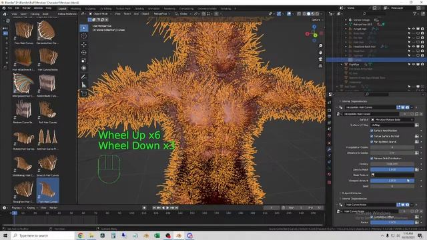The image size is (427, 240).
Task: Select the Scale tool in viewport toolbar
Action: point(84,60)
